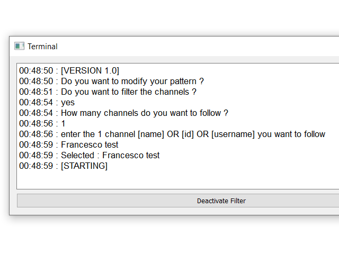
Task: Click the Terminal window icon
Action: pos(19,46)
